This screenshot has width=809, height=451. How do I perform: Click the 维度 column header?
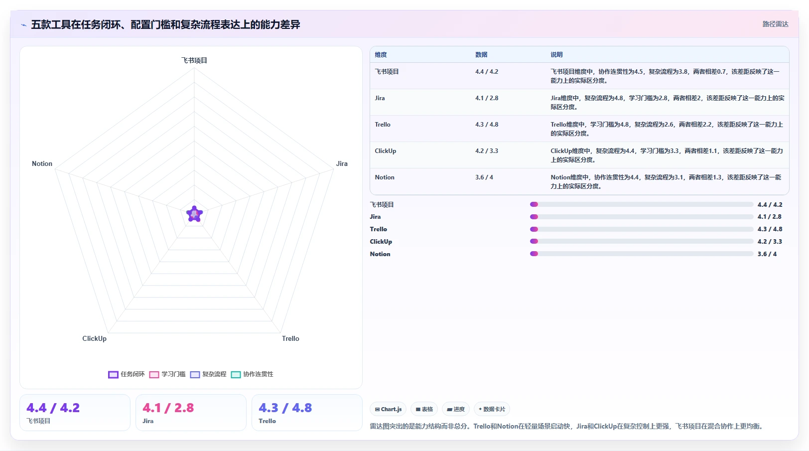[381, 55]
